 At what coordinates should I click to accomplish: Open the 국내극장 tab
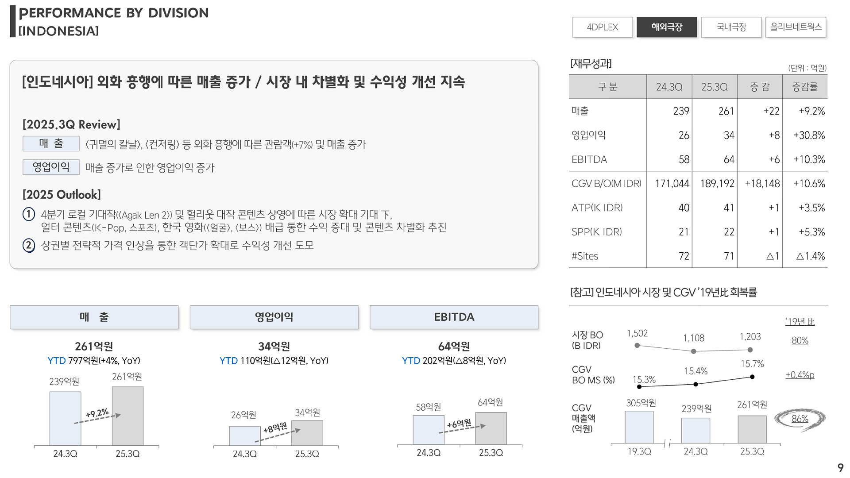click(731, 27)
